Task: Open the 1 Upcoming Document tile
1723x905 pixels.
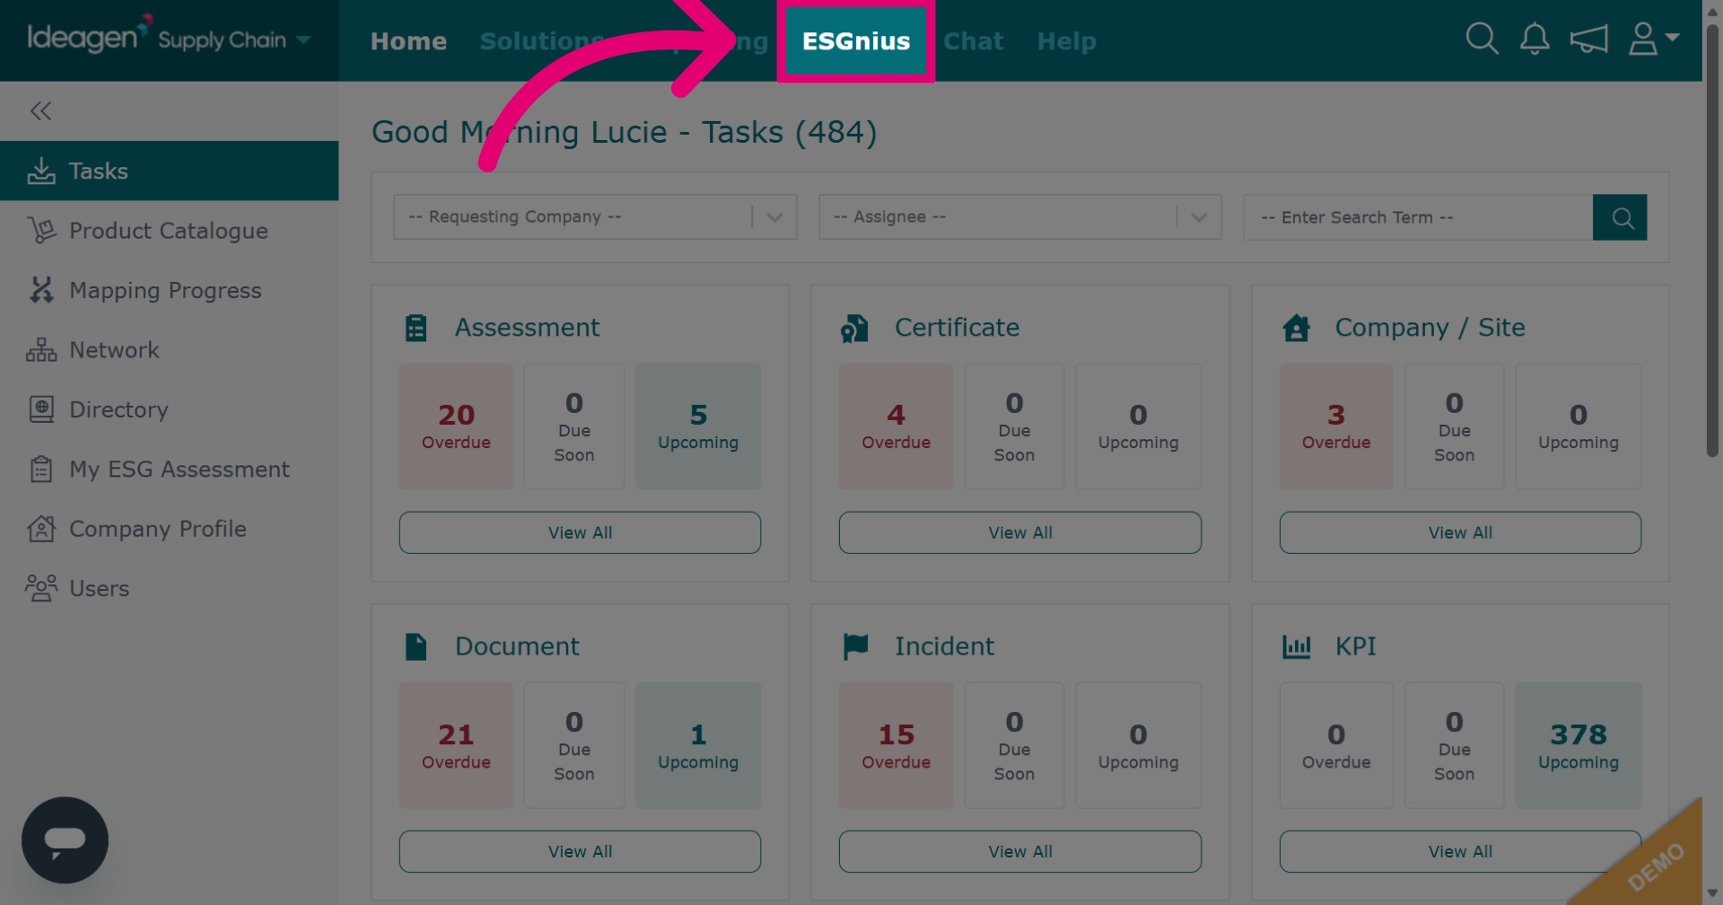Action: pos(698,745)
